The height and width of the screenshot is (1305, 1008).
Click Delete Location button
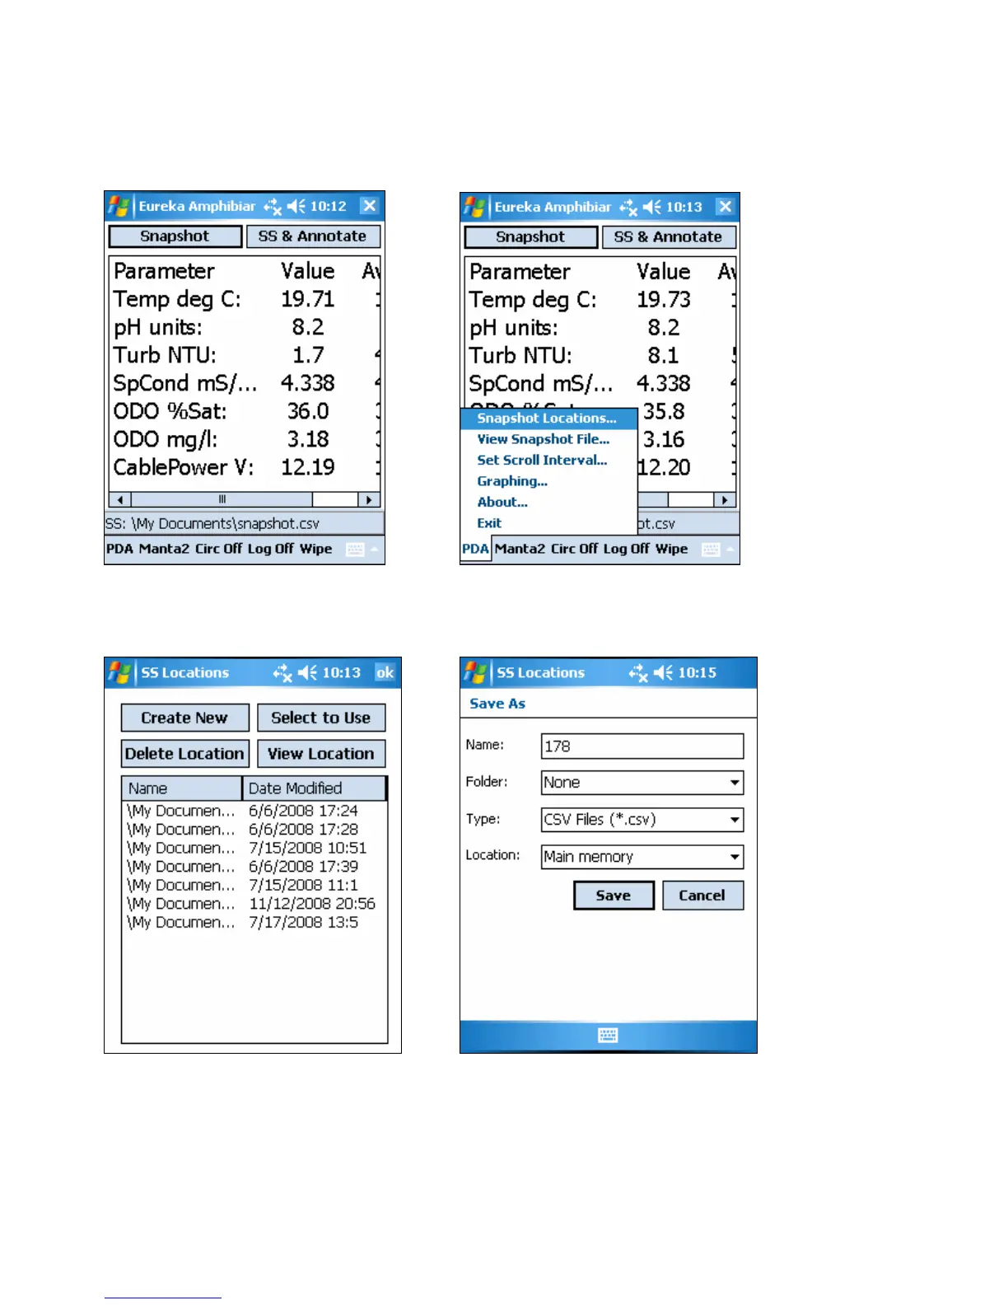184,754
